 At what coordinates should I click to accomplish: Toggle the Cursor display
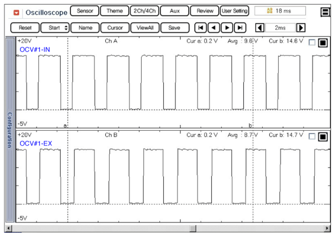click(115, 28)
